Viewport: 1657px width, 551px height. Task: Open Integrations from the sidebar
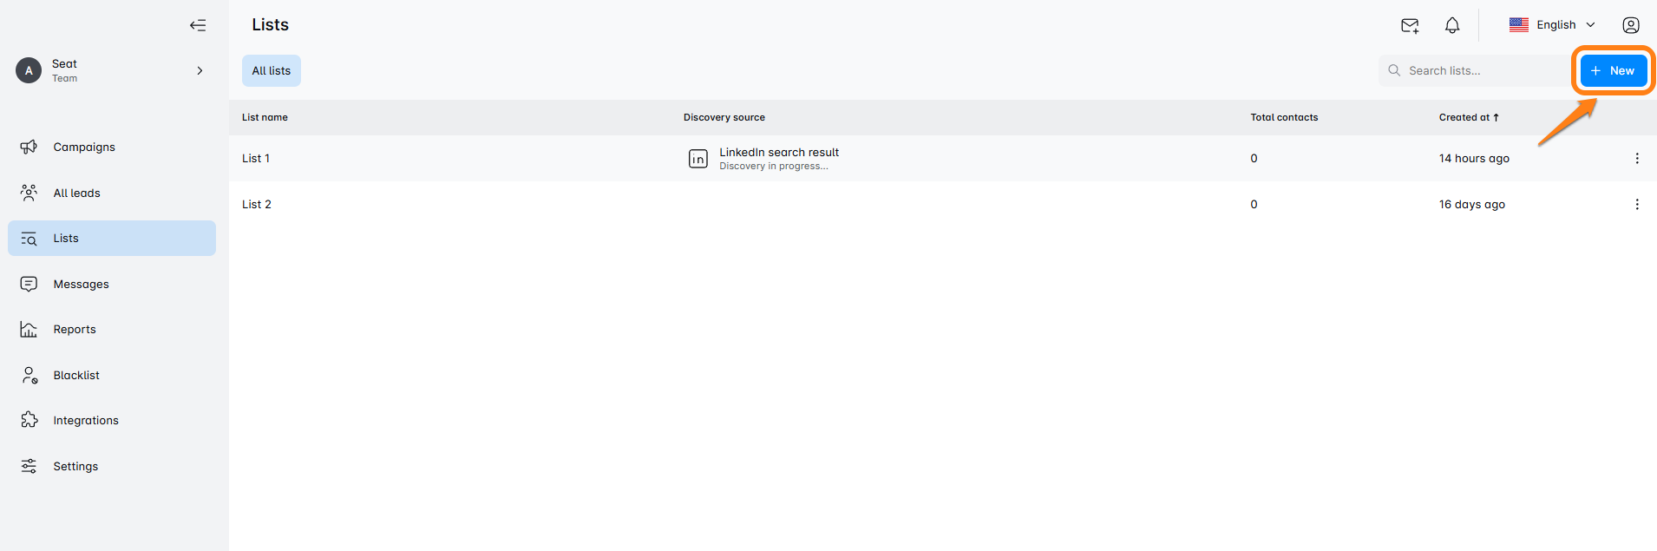[86, 421]
